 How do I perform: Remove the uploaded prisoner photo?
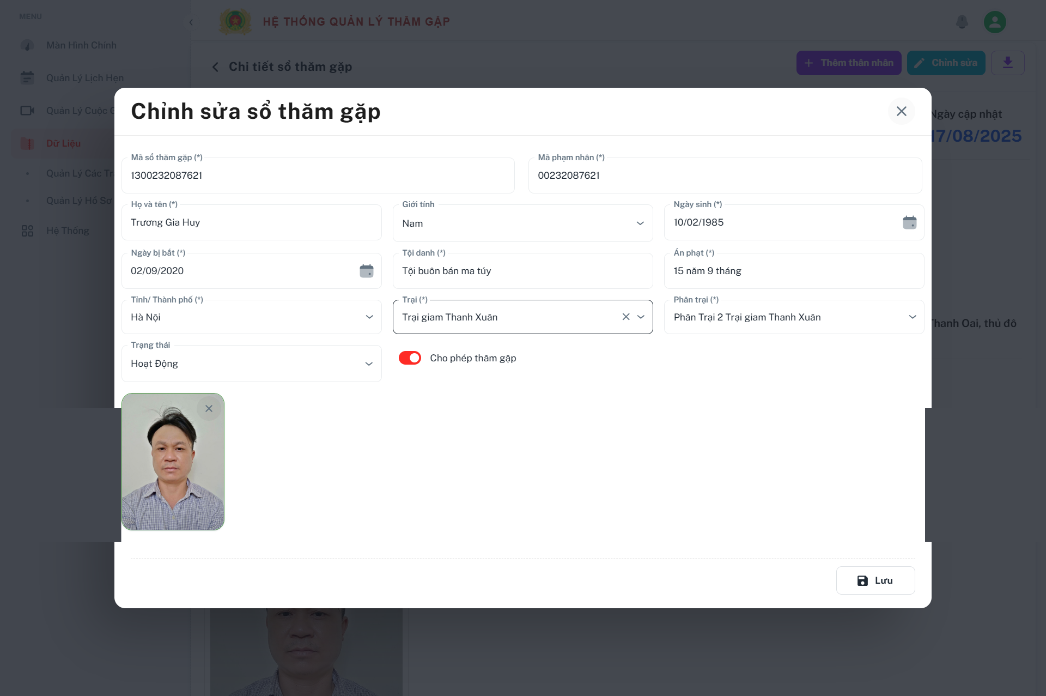point(209,408)
